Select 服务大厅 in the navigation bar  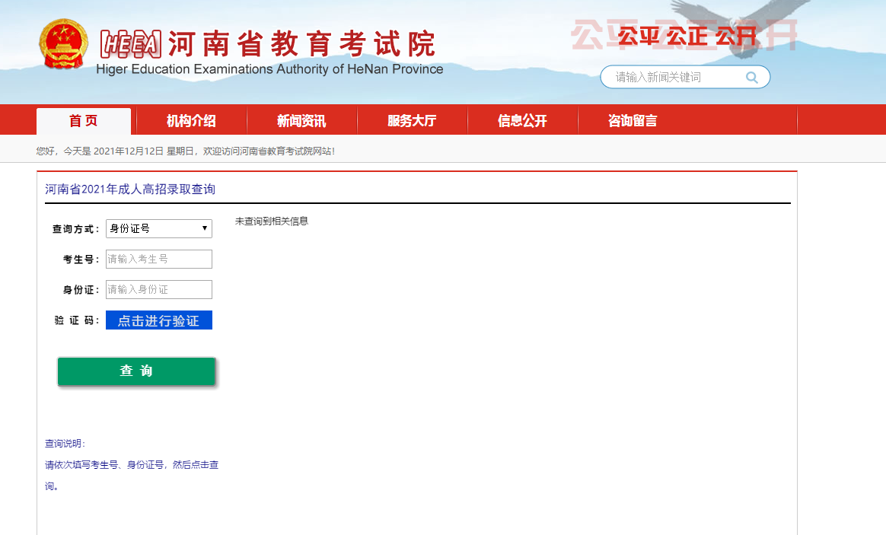click(412, 121)
